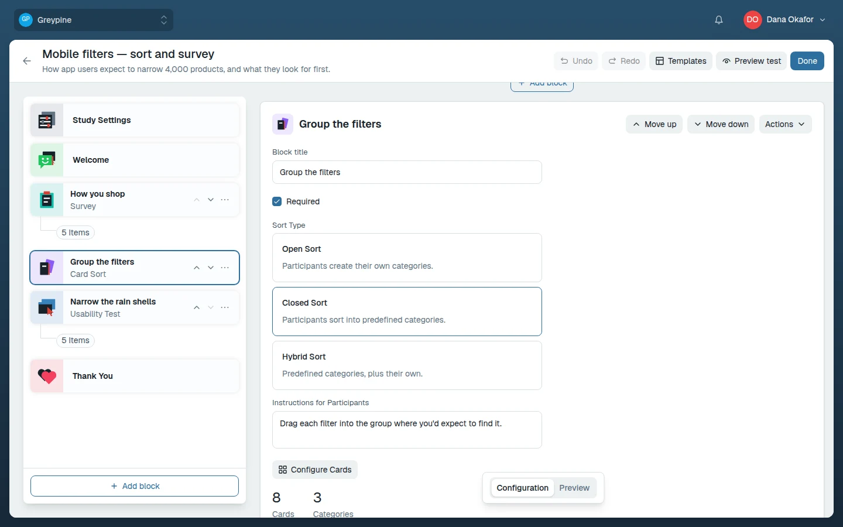Move Group the filters block up in sidebar
This screenshot has height=527, width=843.
click(197, 268)
